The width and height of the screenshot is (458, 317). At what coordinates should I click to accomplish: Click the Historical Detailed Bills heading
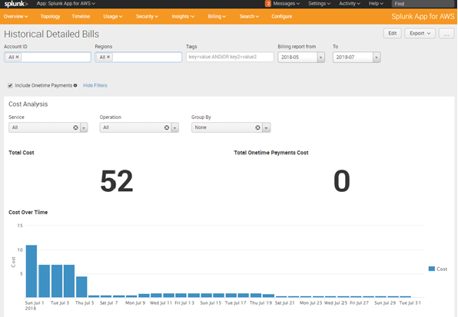51,34
